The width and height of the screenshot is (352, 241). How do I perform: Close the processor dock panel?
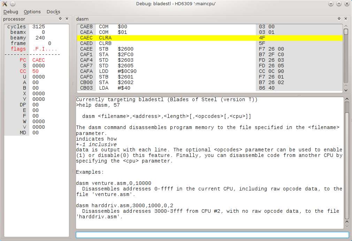click(67, 19)
